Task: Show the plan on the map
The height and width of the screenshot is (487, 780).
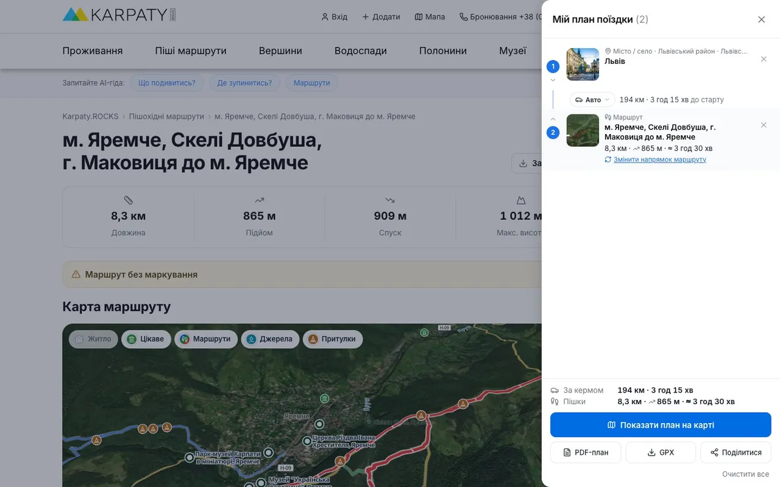Action: [661, 425]
